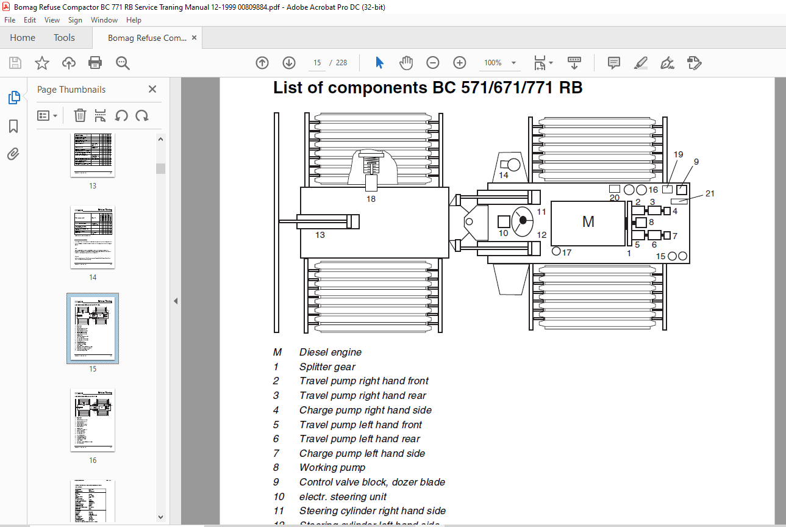Open the fit page options icon

pyautogui.click(x=543, y=63)
